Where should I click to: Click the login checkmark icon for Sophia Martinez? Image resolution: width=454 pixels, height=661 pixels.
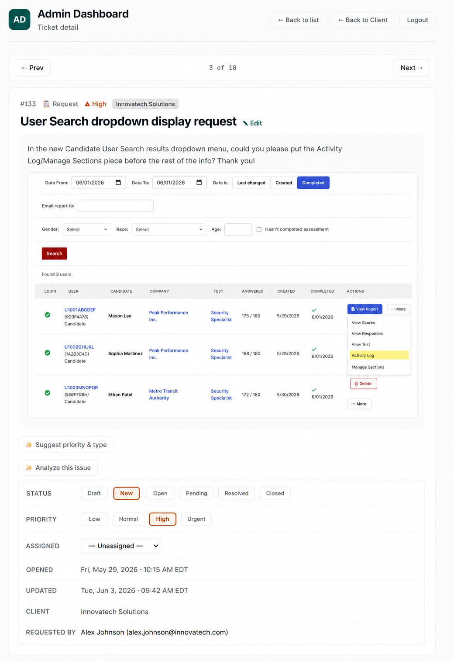tap(47, 353)
